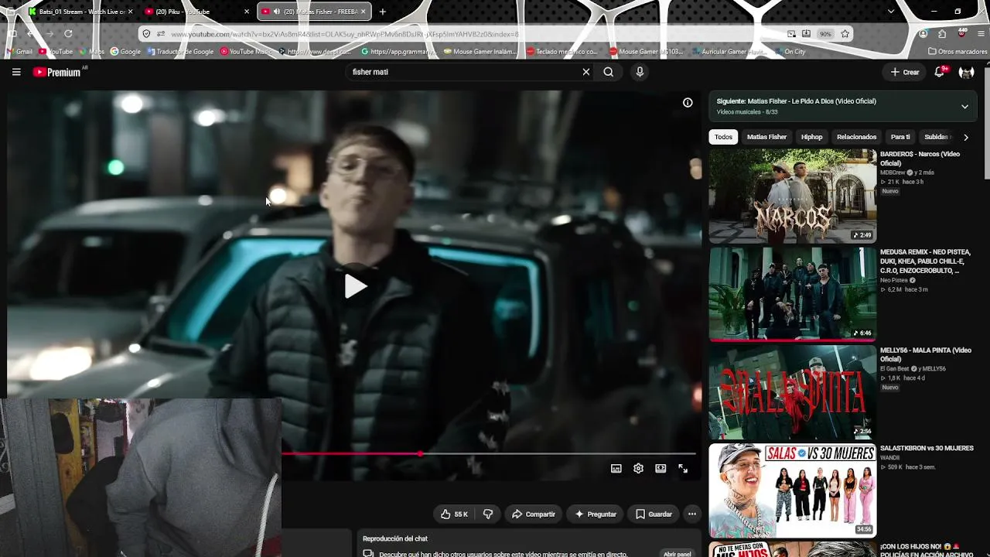
Task: Bookmark this page with the star
Action: click(x=845, y=34)
